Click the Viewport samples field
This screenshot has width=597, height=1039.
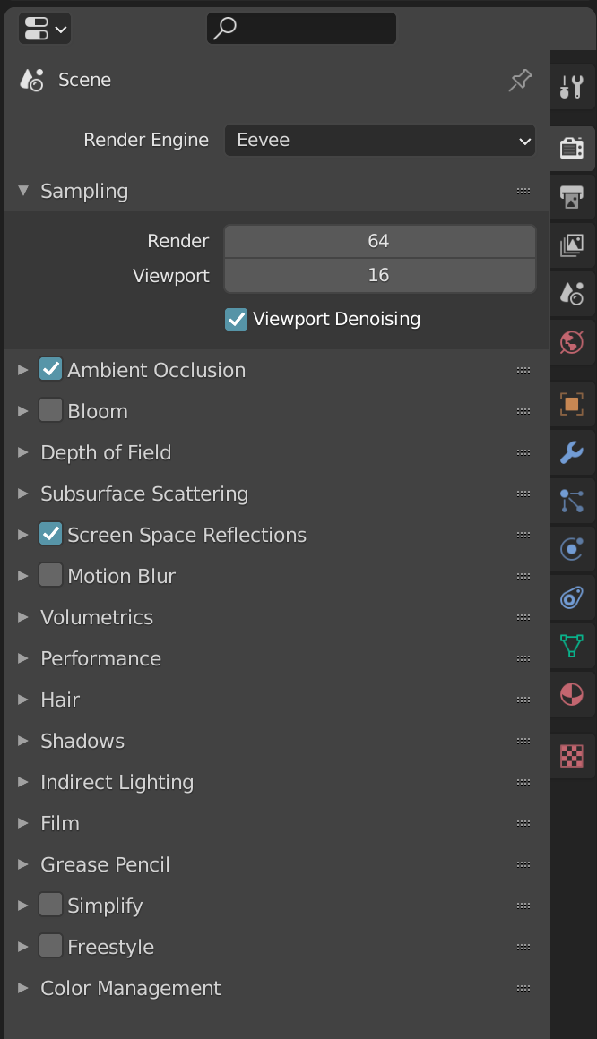pos(379,276)
